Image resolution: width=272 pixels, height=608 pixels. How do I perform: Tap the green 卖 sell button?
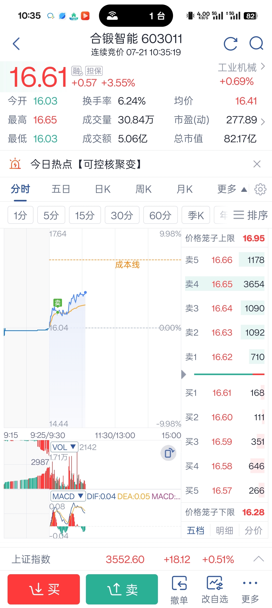coord(122,589)
